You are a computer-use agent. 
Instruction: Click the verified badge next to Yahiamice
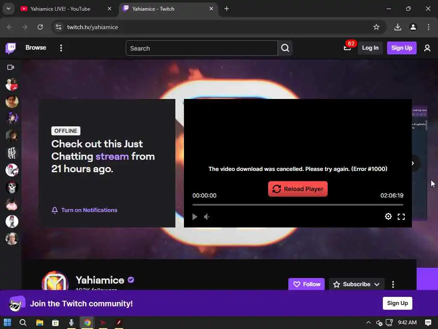point(131,279)
